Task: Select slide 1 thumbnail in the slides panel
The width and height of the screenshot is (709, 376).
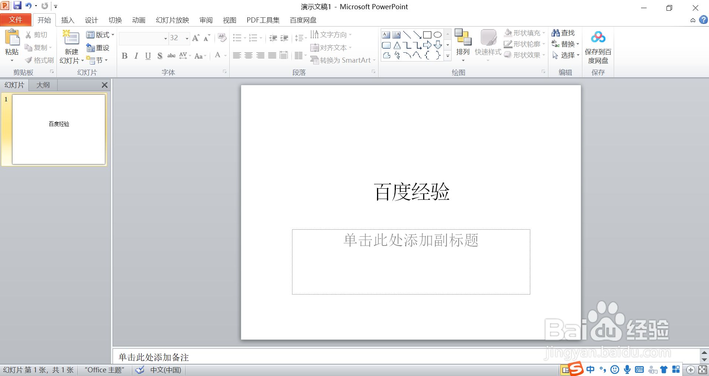Action: (x=58, y=129)
